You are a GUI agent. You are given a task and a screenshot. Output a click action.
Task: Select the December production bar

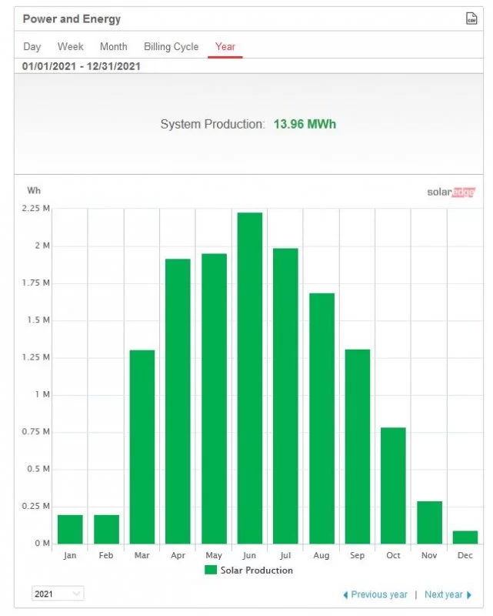pyautogui.click(x=465, y=537)
